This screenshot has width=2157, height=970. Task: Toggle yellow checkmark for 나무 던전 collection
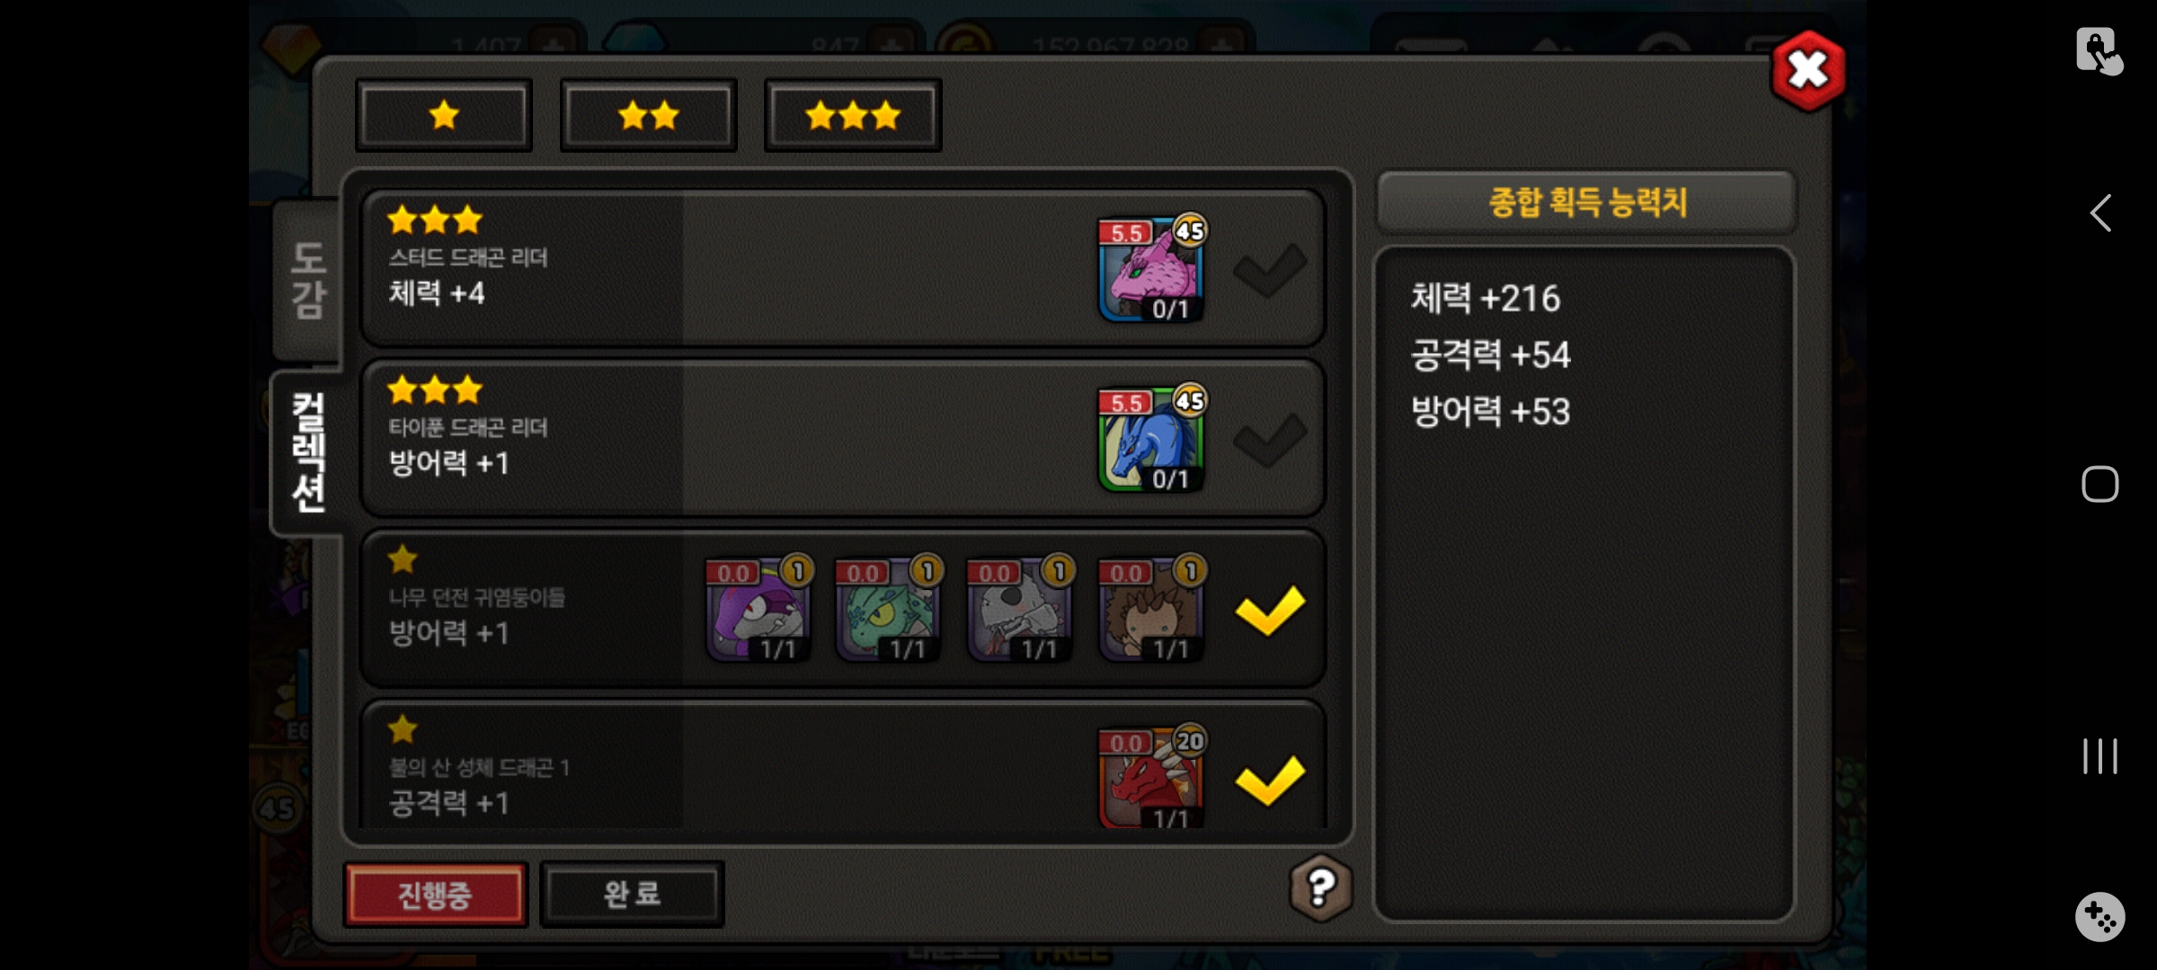(x=1270, y=610)
